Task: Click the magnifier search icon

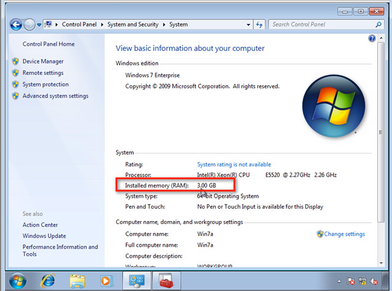Action: point(378,25)
